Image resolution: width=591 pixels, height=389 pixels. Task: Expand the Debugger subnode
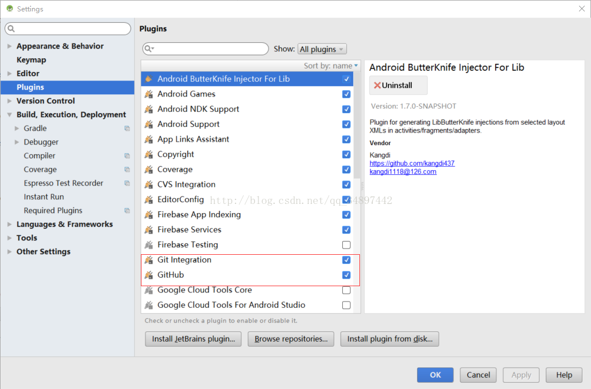17,142
